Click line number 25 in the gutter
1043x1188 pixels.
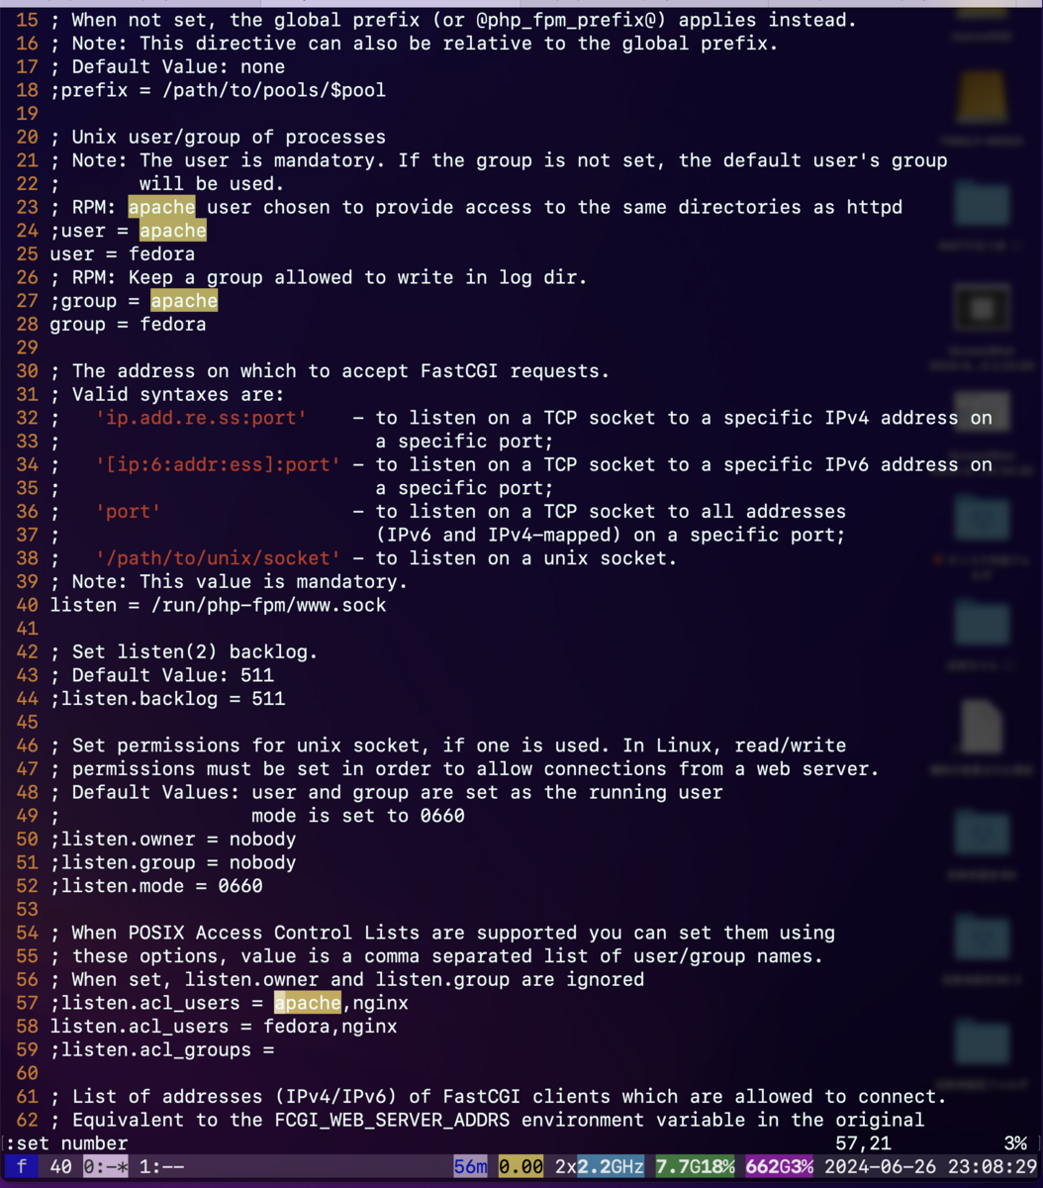(28, 254)
